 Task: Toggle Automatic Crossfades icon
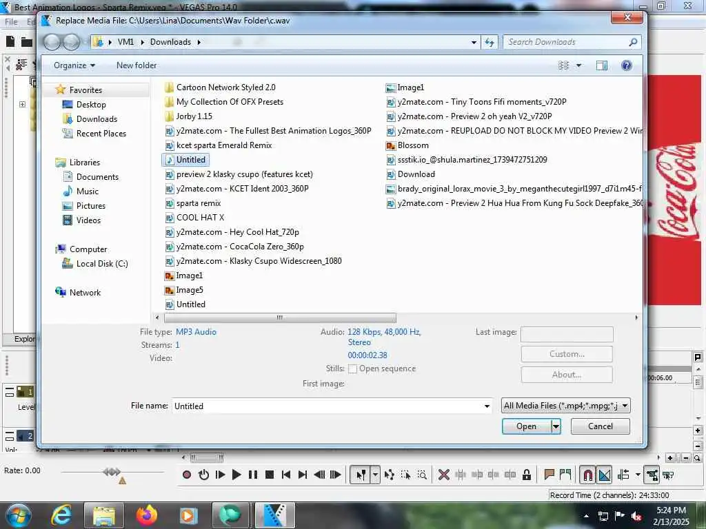[x=604, y=475]
